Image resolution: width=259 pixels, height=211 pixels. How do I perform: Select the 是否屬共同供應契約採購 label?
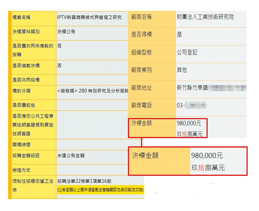pyautogui.click(x=33, y=50)
